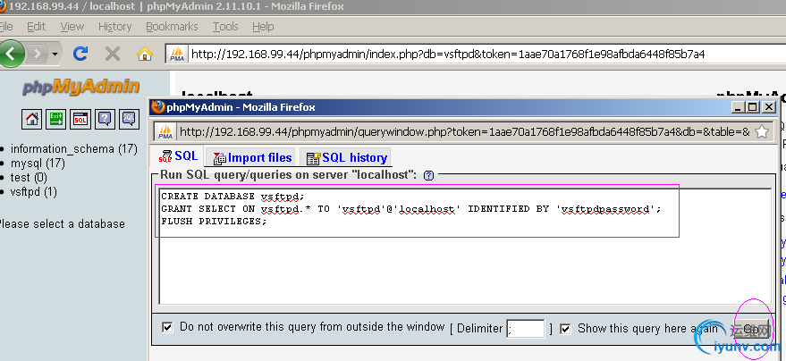Open the Help menu
Image resolution: width=786 pixels, height=361 pixels.
(263, 27)
